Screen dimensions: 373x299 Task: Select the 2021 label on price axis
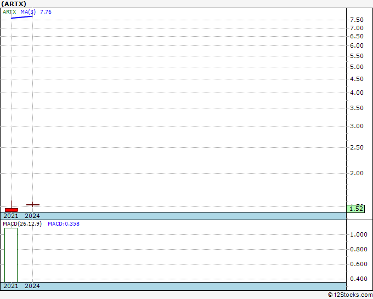coord(11,216)
